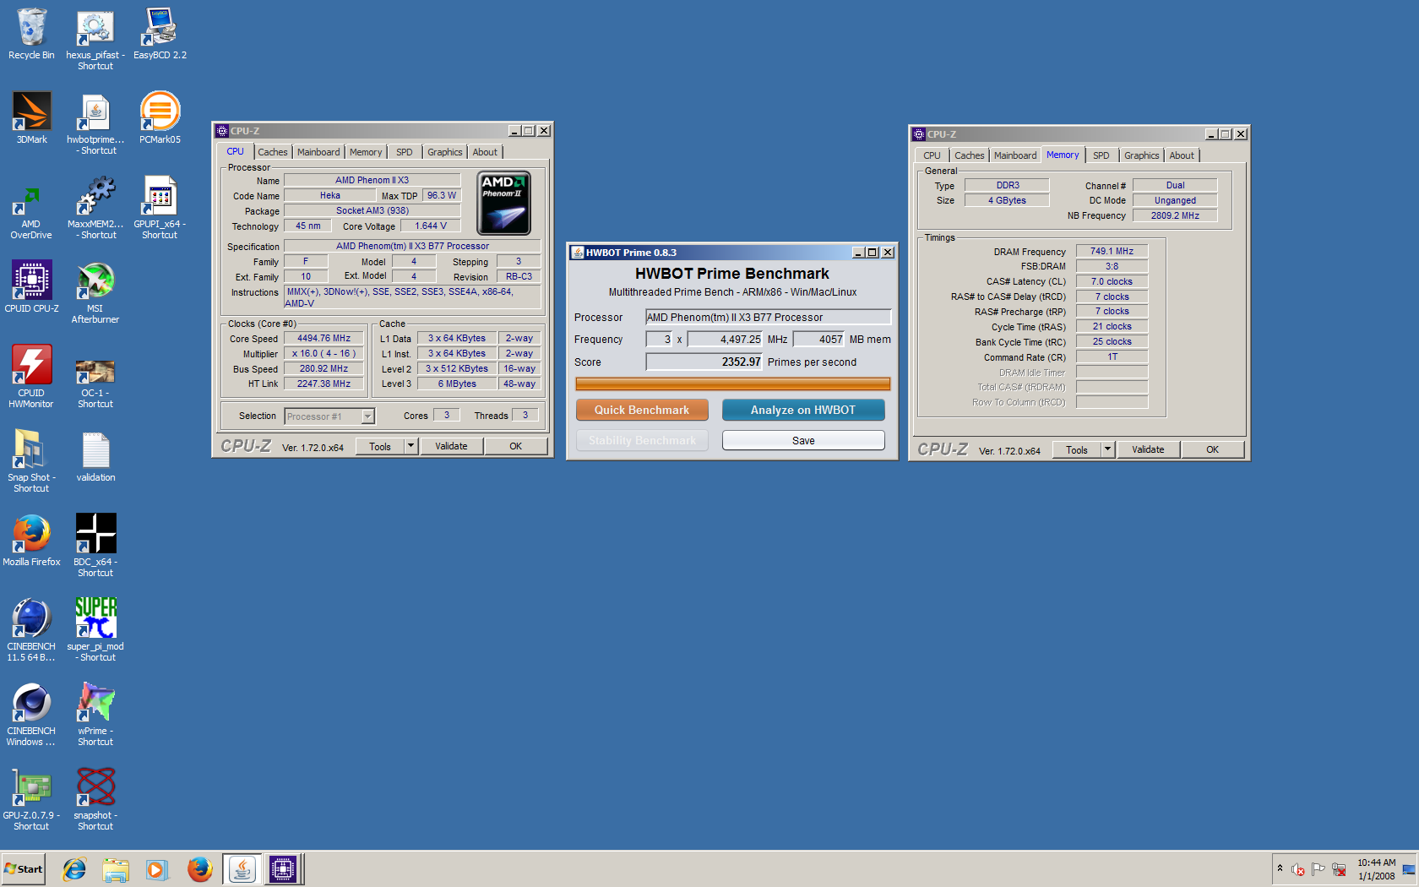Image resolution: width=1419 pixels, height=887 pixels.
Task: Click Validate in Memory CPU-Z window
Action: pyautogui.click(x=1148, y=449)
